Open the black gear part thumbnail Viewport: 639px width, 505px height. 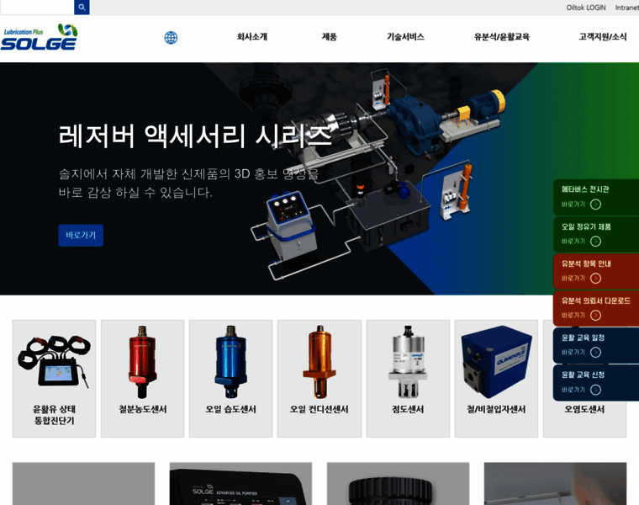click(x=399, y=484)
